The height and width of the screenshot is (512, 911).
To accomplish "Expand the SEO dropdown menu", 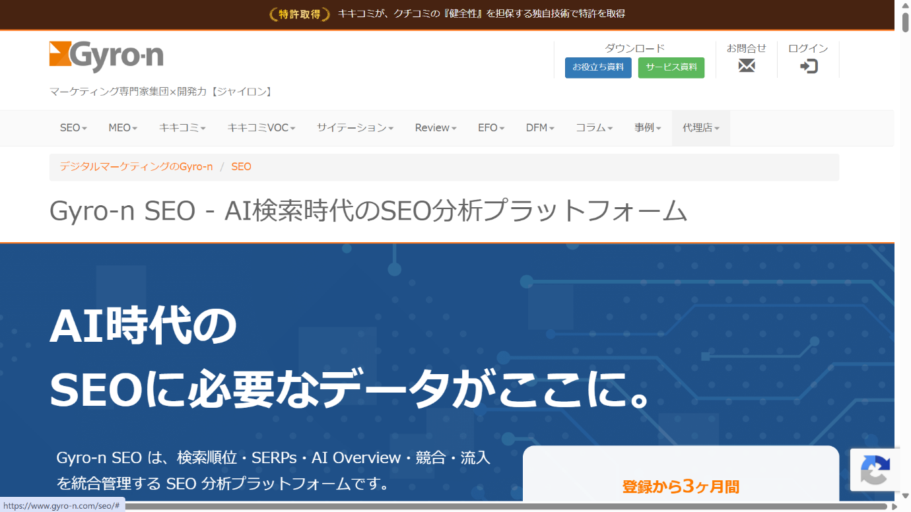I will point(73,128).
